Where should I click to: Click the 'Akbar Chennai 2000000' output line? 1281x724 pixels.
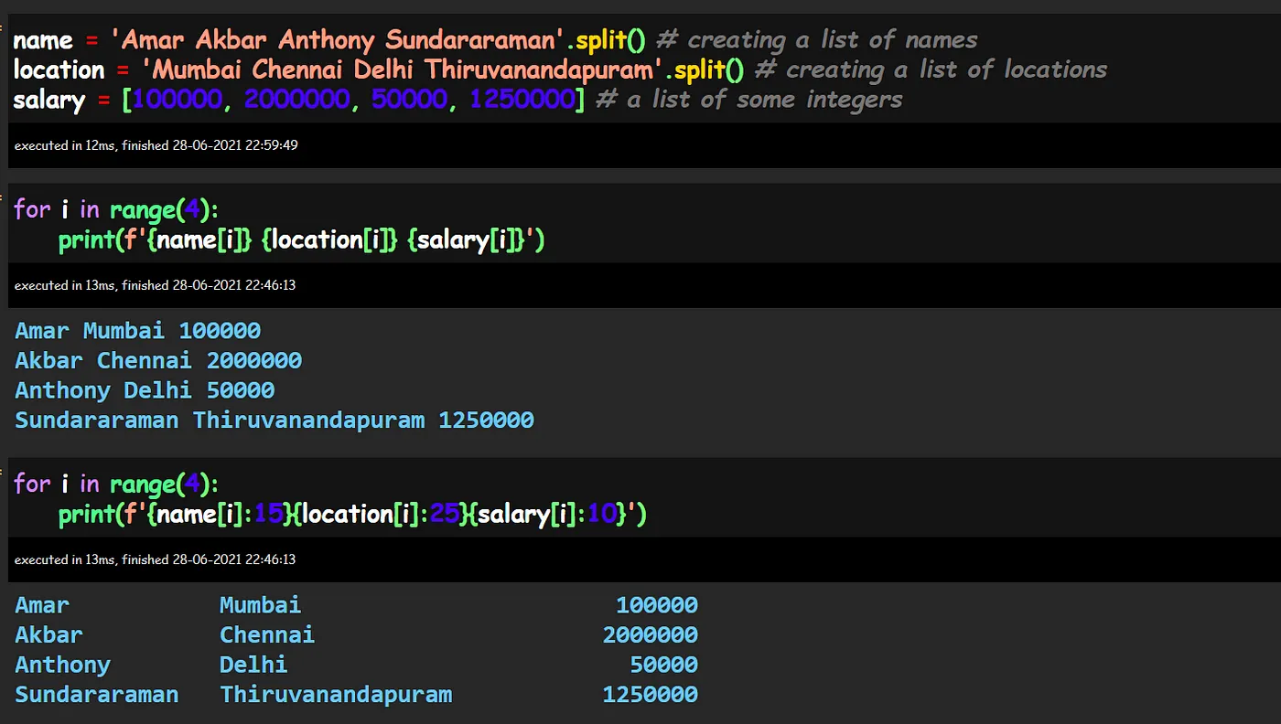158,360
